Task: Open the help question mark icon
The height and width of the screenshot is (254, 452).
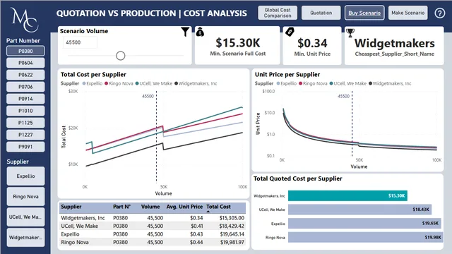Action: [439, 13]
